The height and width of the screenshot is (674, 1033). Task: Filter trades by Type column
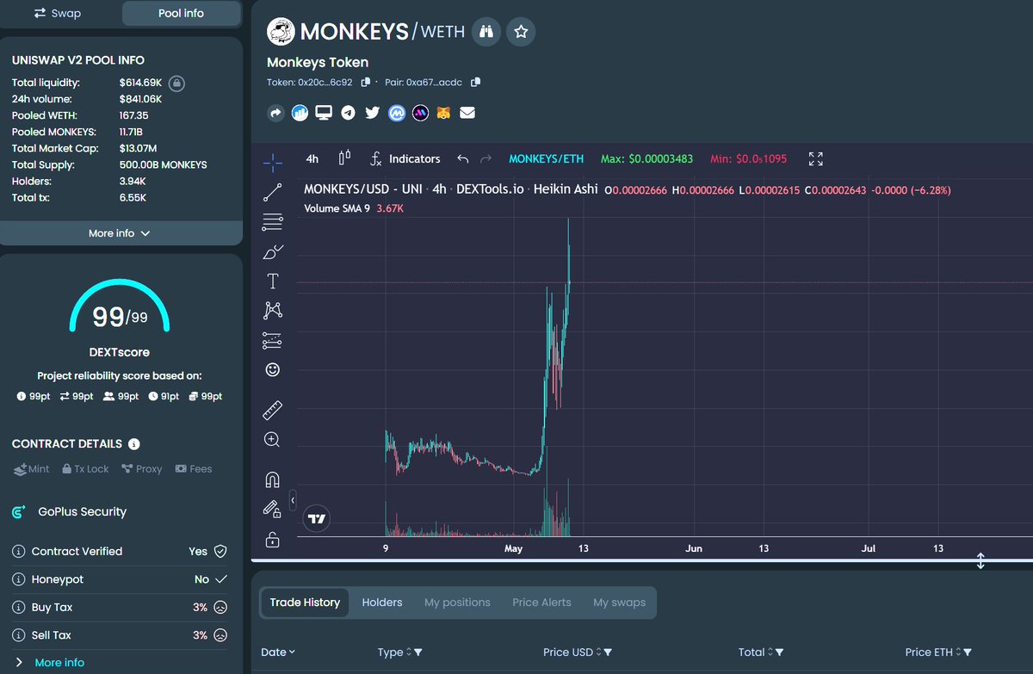click(x=418, y=652)
